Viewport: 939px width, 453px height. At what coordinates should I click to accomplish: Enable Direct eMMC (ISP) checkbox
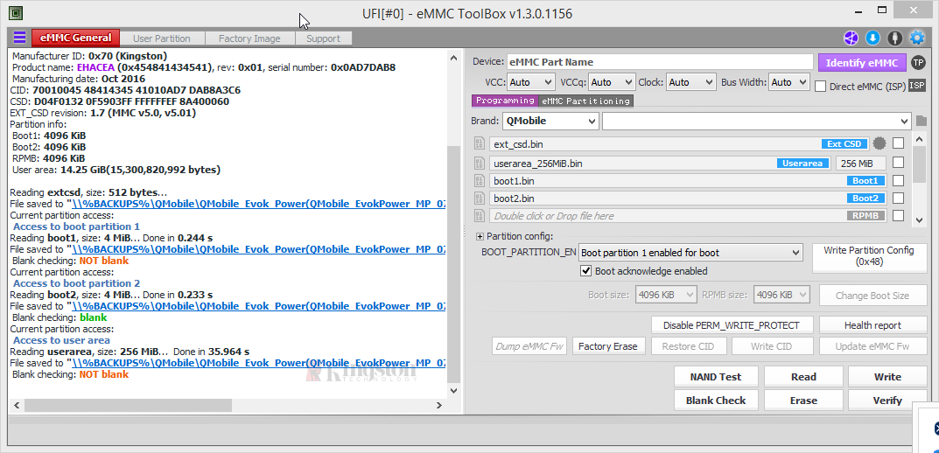click(x=821, y=87)
